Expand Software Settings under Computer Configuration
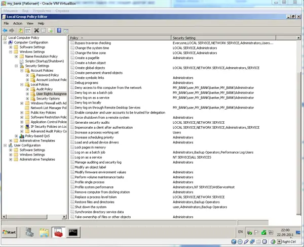Image resolution: width=304 pixels, height=247 pixels. (x=11, y=47)
